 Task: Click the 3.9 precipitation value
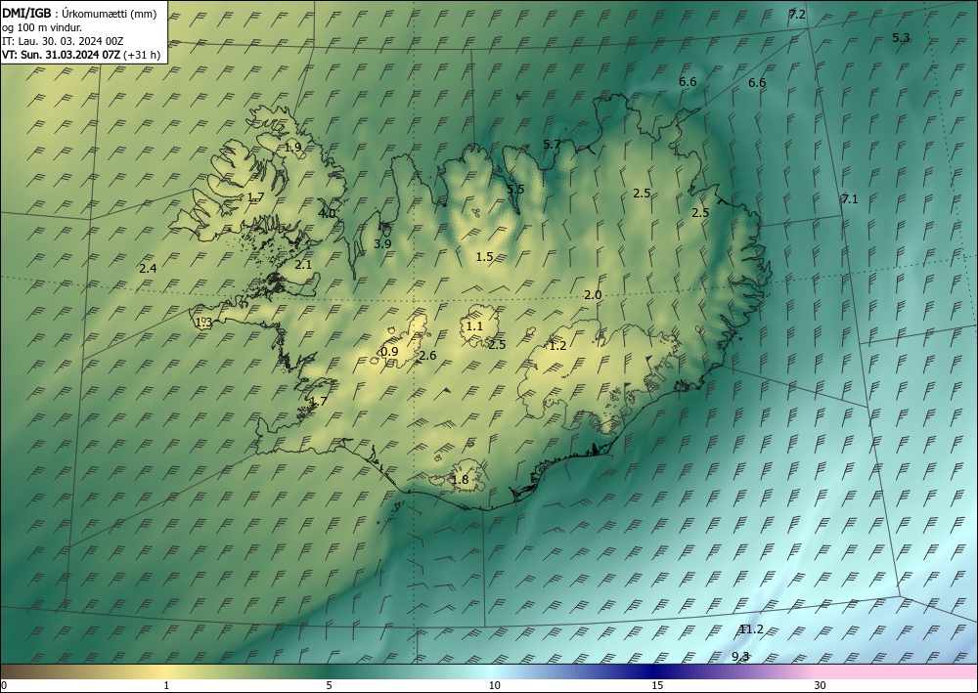[382, 244]
